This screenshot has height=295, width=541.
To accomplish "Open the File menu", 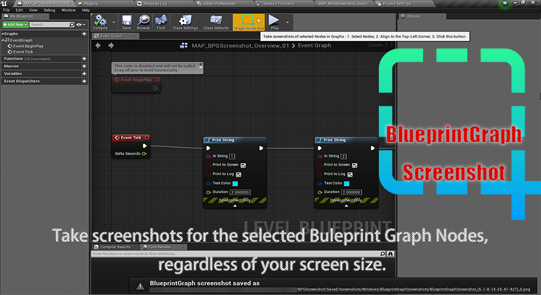I will tap(6, 10).
